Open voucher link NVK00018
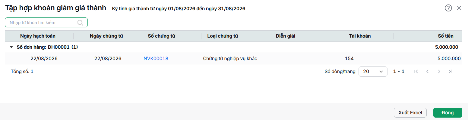Screen dimensions: 468x120 [x=156, y=59]
